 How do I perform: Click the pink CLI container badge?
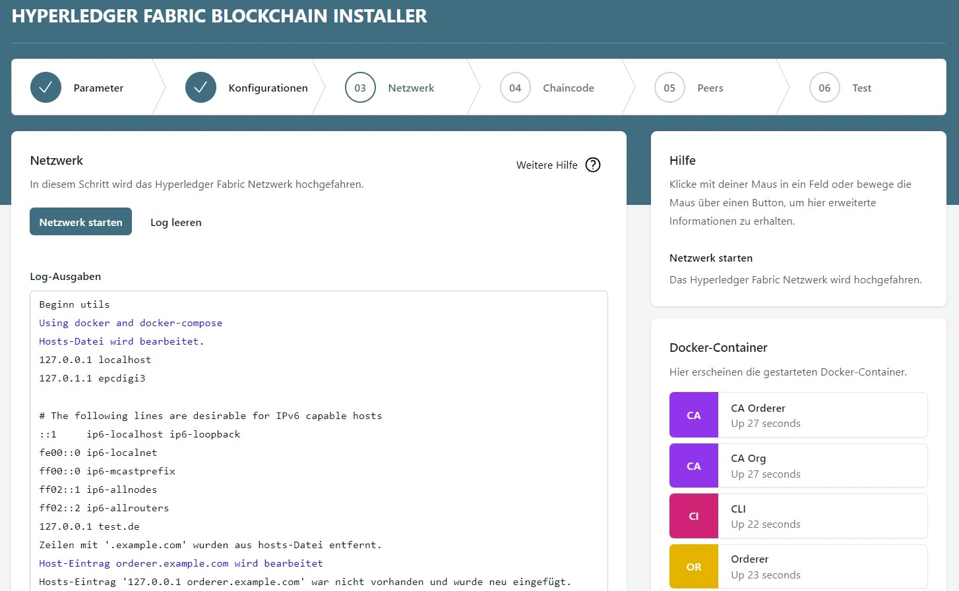point(694,516)
